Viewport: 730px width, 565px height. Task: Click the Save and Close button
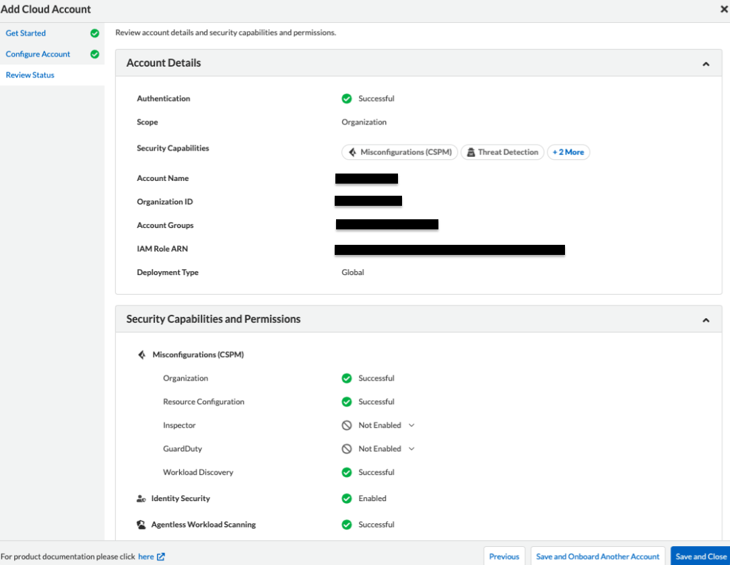700,556
